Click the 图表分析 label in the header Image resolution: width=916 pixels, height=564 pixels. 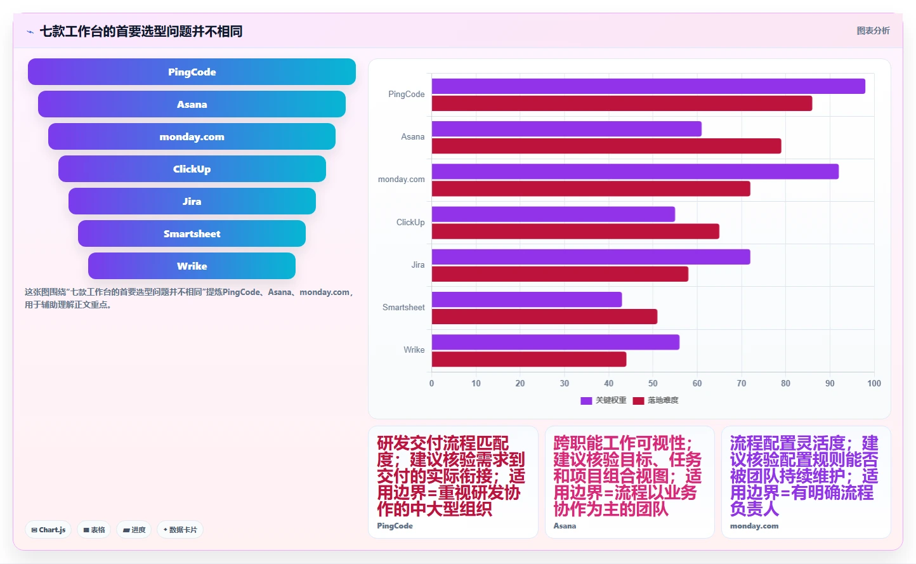tap(873, 30)
